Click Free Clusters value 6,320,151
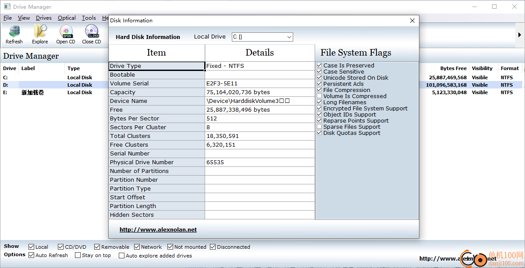 click(x=260, y=145)
